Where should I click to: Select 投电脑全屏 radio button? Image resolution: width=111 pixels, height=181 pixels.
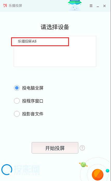point(17,88)
